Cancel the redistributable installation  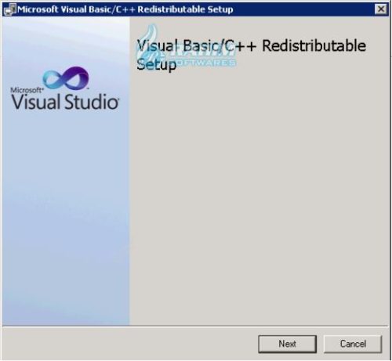click(x=353, y=344)
